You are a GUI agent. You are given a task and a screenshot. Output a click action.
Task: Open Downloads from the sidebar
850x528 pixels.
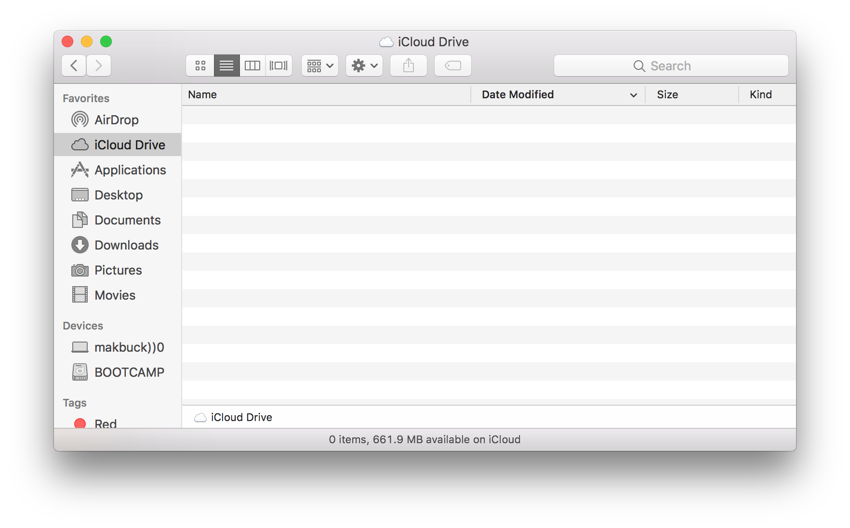pyautogui.click(x=118, y=245)
